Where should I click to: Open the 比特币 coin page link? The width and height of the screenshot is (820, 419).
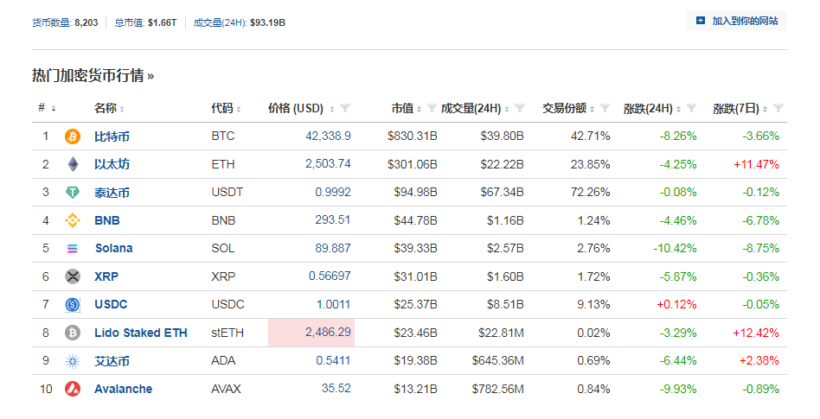[x=112, y=136]
